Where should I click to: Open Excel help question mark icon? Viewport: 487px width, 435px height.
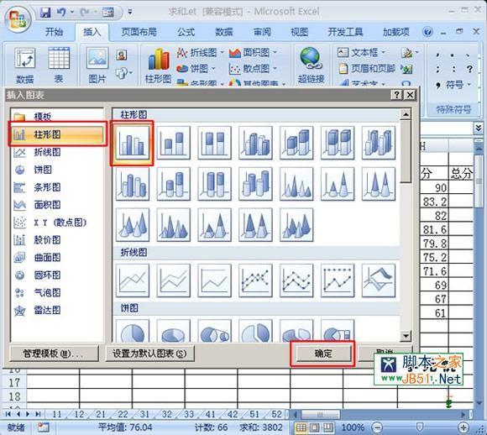(x=427, y=32)
